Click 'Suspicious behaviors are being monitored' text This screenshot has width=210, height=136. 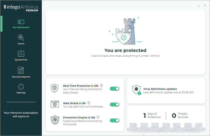(82, 123)
